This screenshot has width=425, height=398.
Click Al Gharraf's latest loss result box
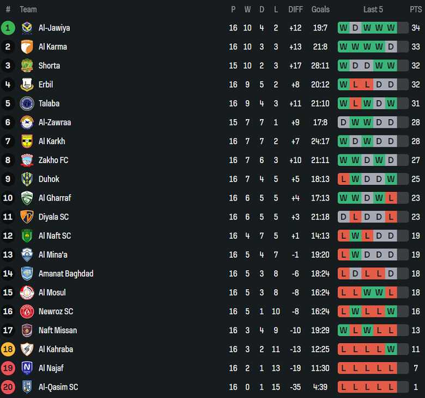tap(391, 198)
